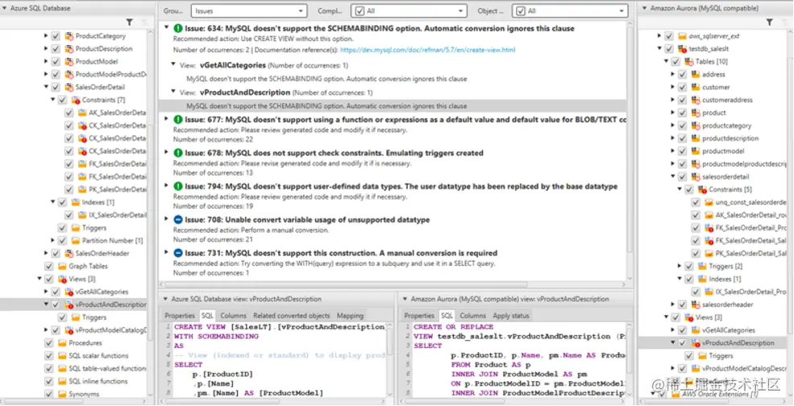Uncheck the ProductDescription table checkbox
Screen dimensions: 794x406
coord(56,48)
